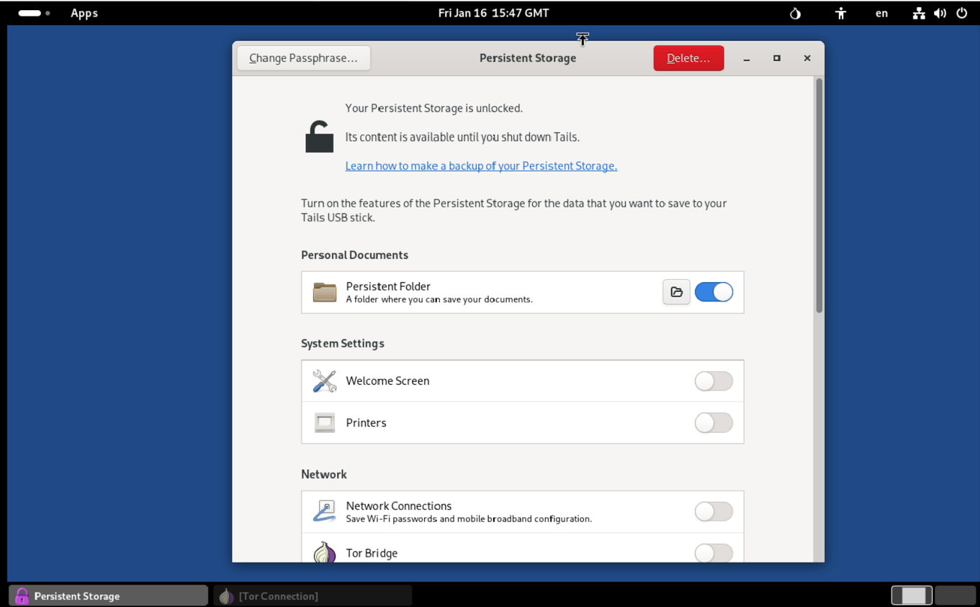This screenshot has height=607, width=980.
Task: Open the Persistent Folder location button
Action: tap(676, 292)
